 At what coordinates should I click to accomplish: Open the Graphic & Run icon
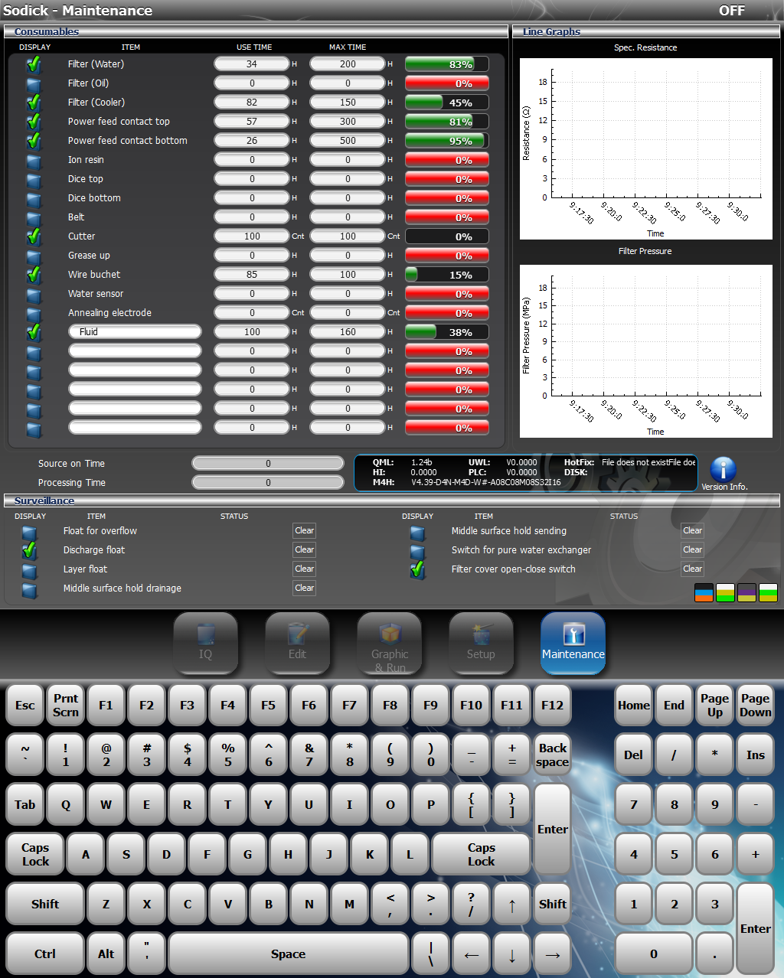(x=389, y=643)
